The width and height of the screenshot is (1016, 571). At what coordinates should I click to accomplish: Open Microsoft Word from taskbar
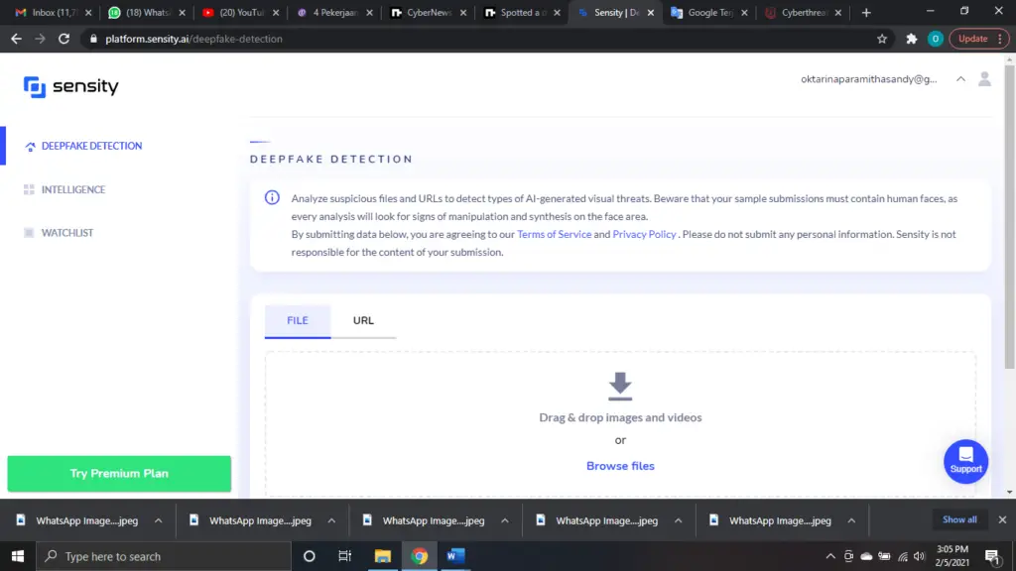pyautogui.click(x=455, y=556)
